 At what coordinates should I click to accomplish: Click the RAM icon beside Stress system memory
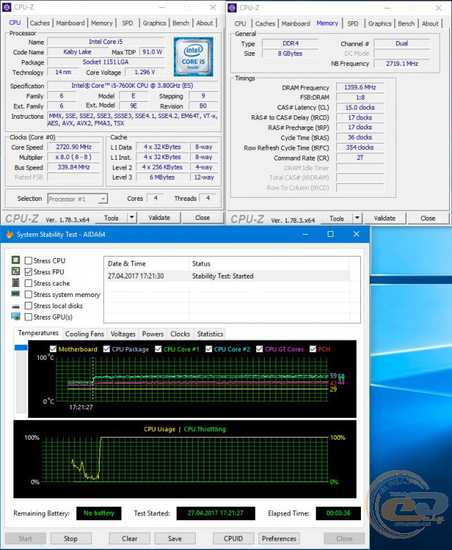16,294
